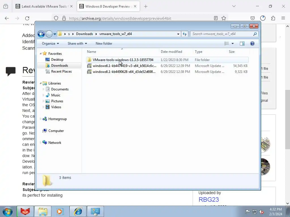Viewport: 290px width, 217px height.
Task: Toggle browser reader view
Action: tap(216, 18)
